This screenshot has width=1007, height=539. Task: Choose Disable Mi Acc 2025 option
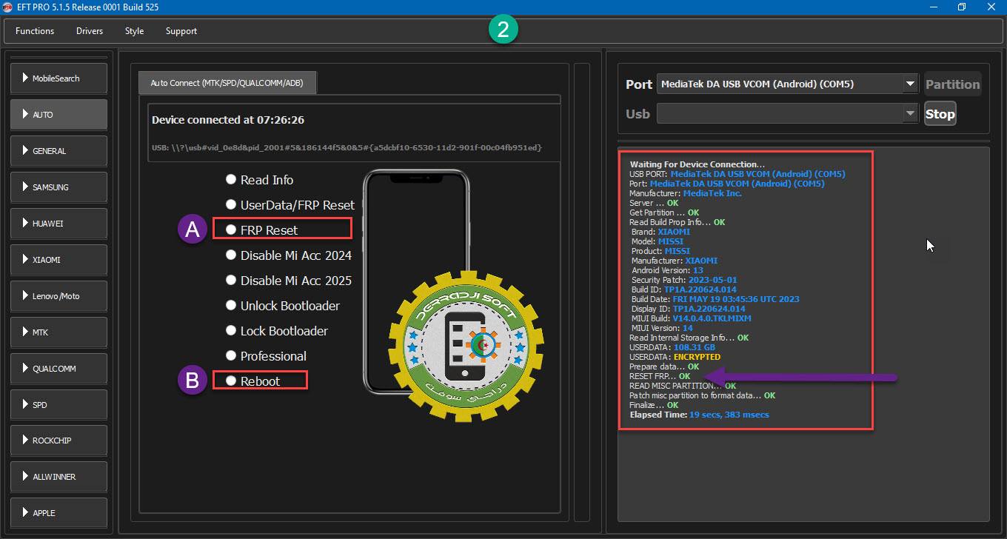tap(231, 281)
